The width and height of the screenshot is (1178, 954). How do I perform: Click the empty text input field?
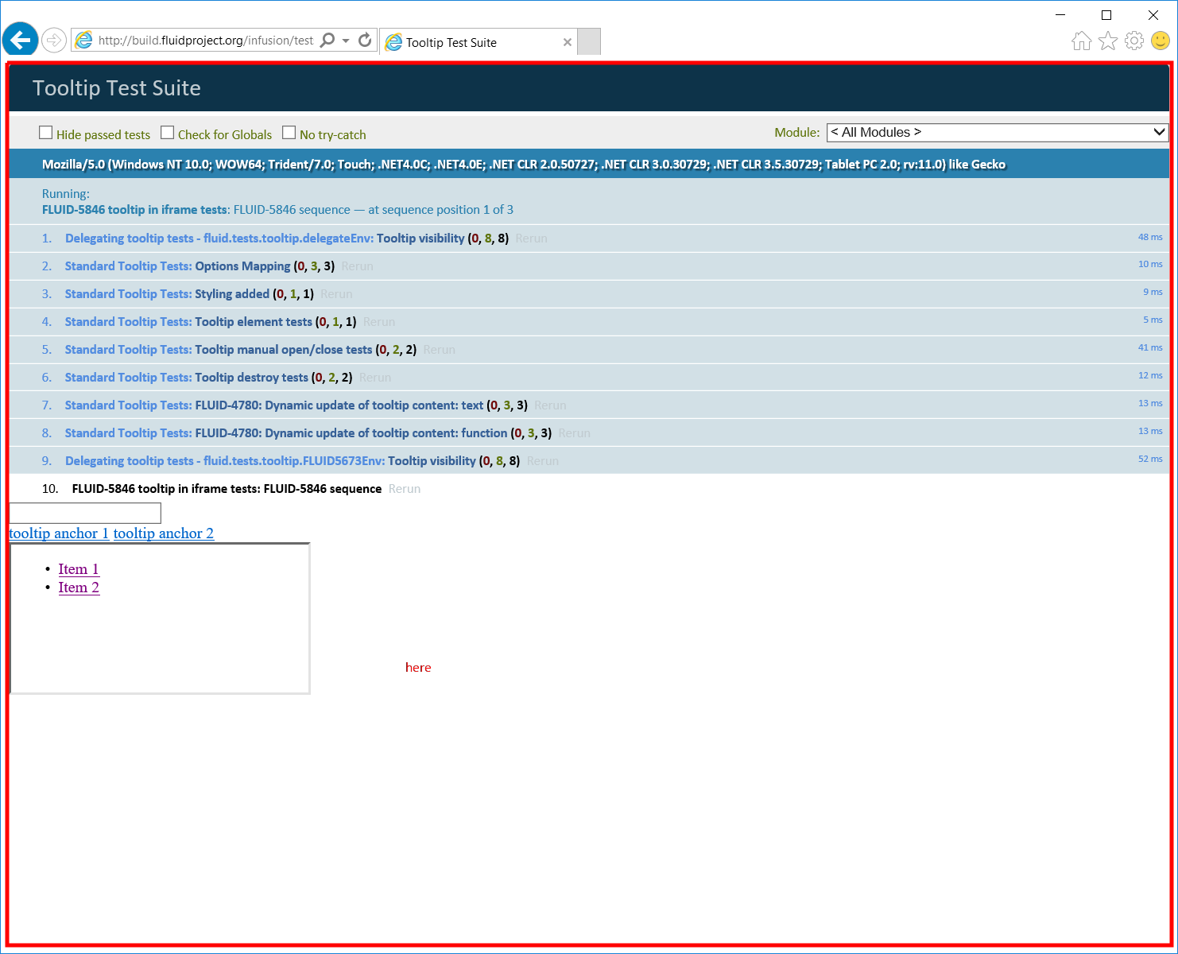pyautogui.click(x=85, y=513)
